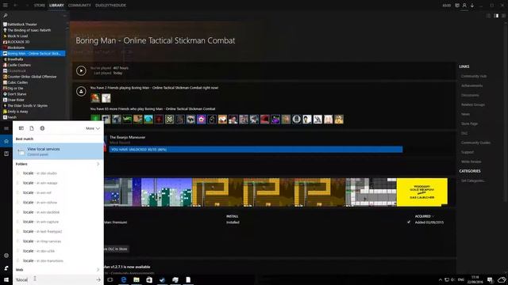The height and width of the screenshot is (285, 508).
Task: Open the DUDLEYTHEDUDE profile tab
Action: (110, 6)
